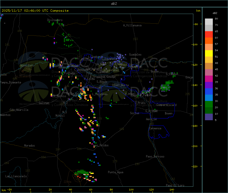The width and height of the screenshot is (228, 193).
Task: Click the 'Algarrobal' map label
Action: 111,70
